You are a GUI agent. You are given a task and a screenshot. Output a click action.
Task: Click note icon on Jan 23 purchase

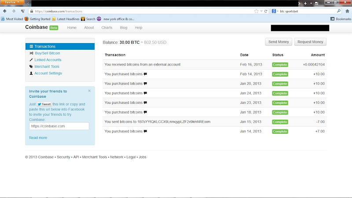click(145, 103)
